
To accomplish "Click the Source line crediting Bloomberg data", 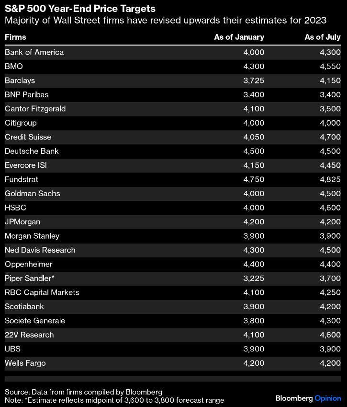I will [83, 392].
